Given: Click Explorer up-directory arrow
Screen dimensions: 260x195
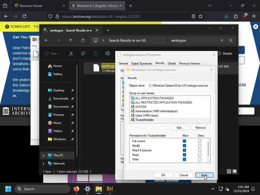Looking at the screenshot, I should 71,40.
